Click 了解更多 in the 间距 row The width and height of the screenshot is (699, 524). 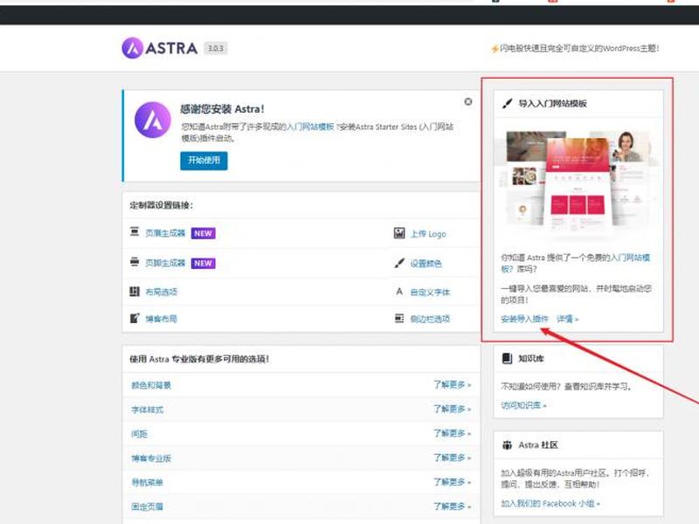coord(452,432)
